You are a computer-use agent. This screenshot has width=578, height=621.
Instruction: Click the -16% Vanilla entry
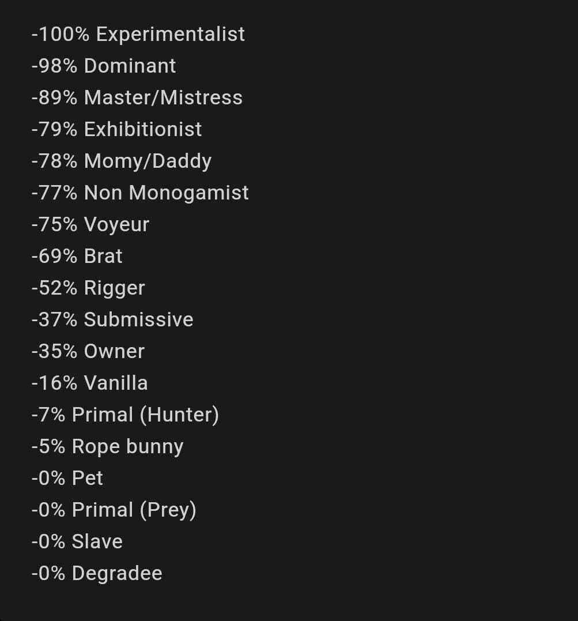click(89, 383)
